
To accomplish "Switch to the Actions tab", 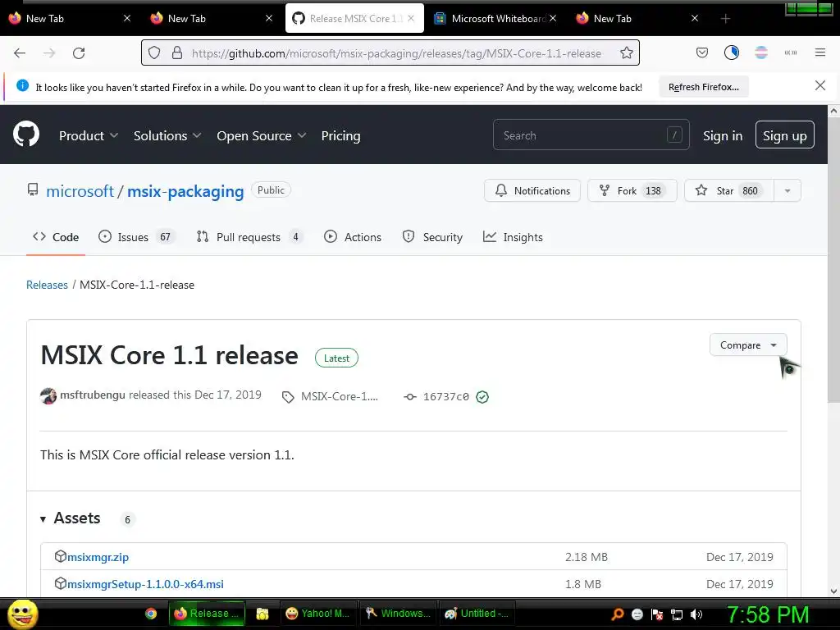I will click(353, 237).
